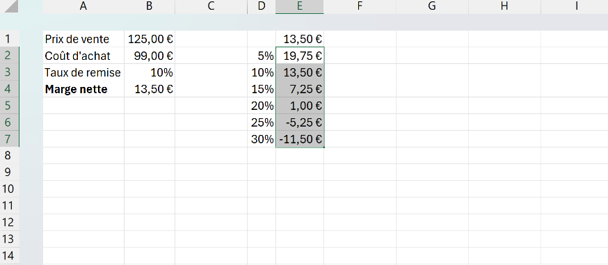Select column H header
608x265 pixels.
tap(504, 6)
